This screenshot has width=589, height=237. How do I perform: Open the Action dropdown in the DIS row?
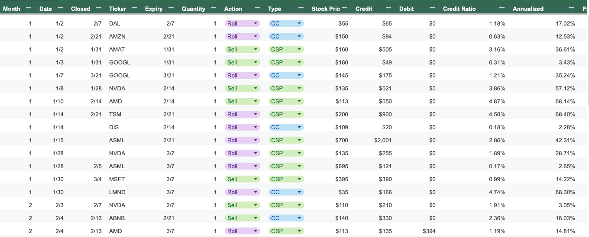256,127
